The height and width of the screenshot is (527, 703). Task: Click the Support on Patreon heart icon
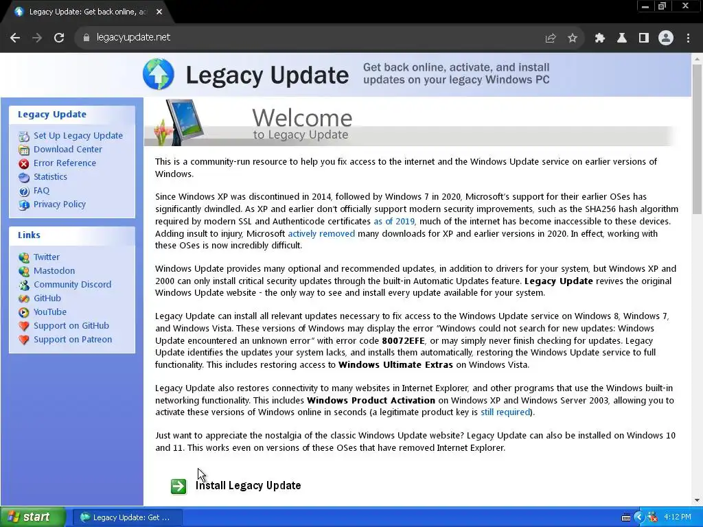[x=24, y=340]
